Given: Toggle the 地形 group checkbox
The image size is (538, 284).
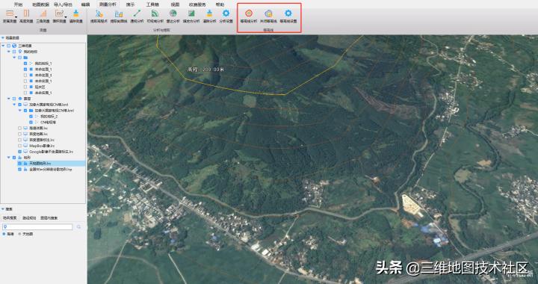Looking at the screenshot, I should click(14, 158).
